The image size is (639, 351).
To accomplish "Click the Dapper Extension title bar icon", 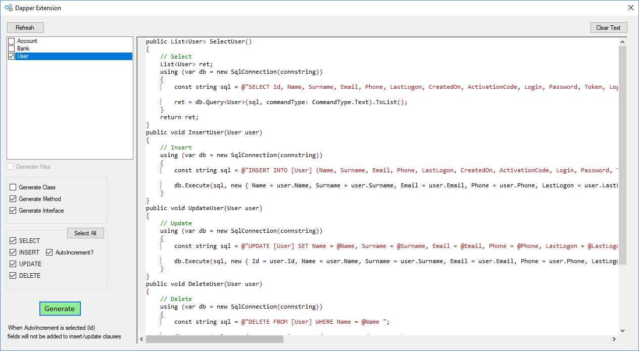I will pyautogui.click(x=7, y=8).
